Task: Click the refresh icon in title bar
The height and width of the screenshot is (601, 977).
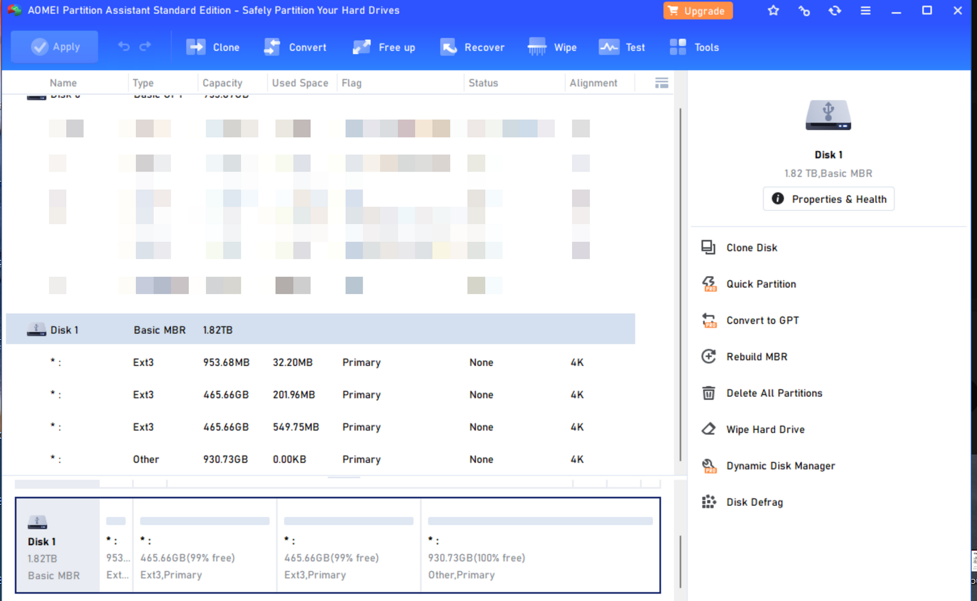Action: pyautogui.click(x=834, y=11)
